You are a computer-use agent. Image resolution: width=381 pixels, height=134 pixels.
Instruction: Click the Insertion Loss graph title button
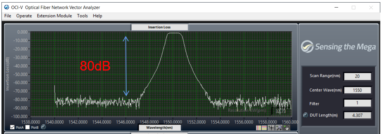coord(159,27)
